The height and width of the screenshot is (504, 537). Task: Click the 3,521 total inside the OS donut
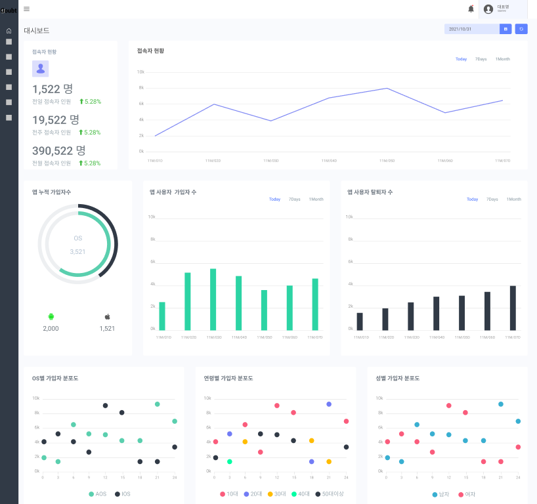click(77, 251)
